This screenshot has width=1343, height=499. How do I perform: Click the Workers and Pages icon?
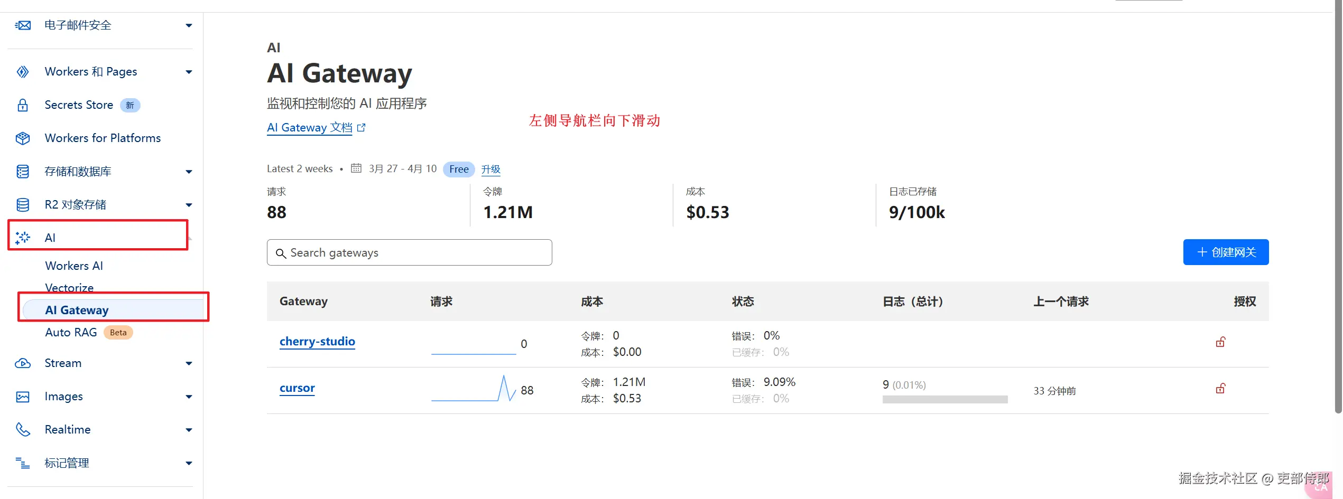click(x=23, y=72)
